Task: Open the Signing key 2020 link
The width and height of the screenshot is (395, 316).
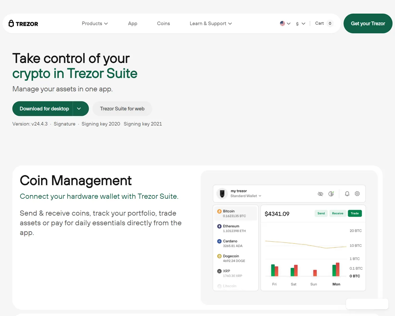Action: tap(101, 124)
